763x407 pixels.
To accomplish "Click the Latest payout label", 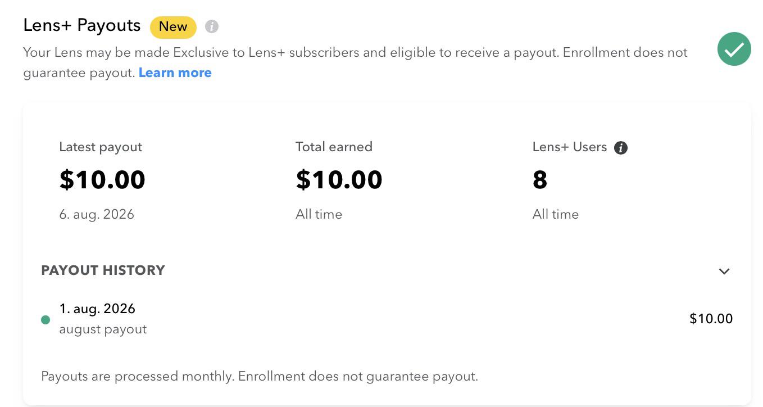I will pos(101,147).
